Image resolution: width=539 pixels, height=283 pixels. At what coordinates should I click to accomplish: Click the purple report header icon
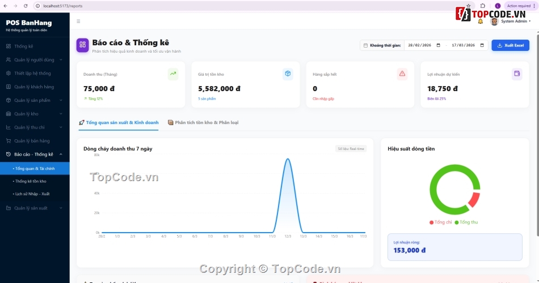pos(82,45)
